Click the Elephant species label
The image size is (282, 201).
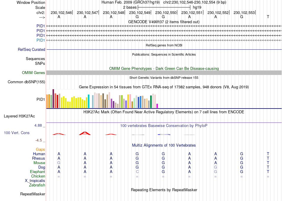point(37,172)
